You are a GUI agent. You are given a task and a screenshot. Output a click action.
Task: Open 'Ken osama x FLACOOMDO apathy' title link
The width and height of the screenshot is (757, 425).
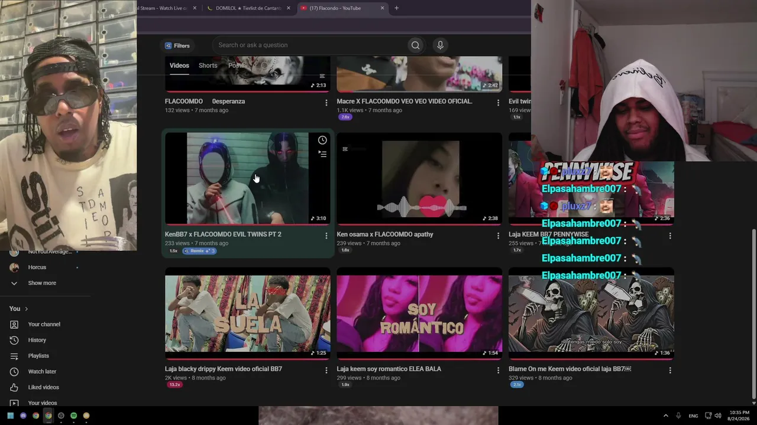click(x=385, y=234)
